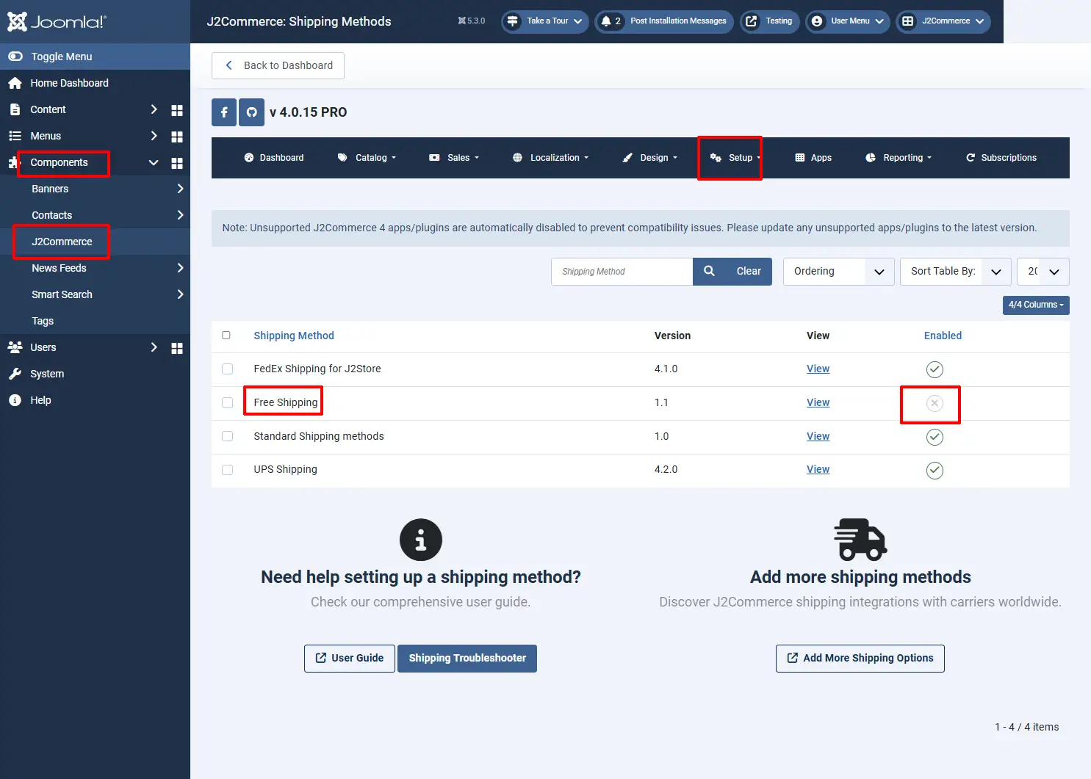Disable UPS Shipping enabled status
The image size is (1091, 779).
[x=935, y=470]
